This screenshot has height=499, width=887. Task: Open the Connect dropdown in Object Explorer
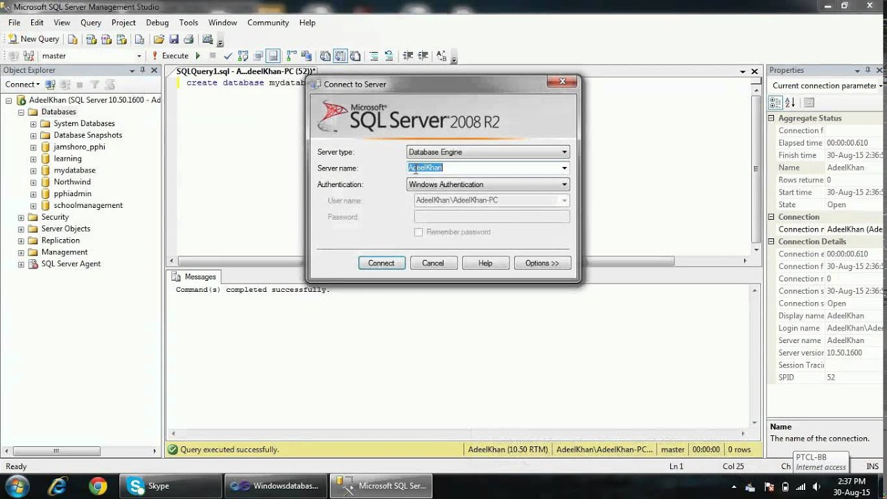(x=23, y=85)
